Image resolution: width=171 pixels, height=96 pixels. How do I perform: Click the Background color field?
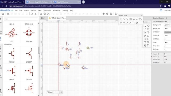click(168, 25)
